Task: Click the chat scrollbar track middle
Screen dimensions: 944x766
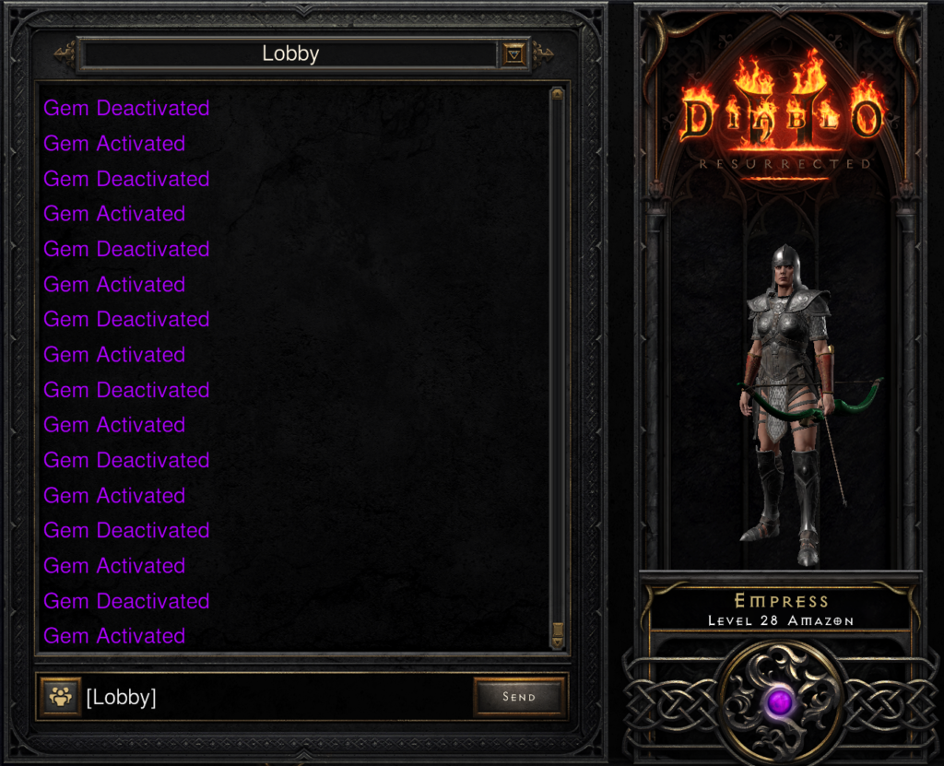Action: tap(558, 361)
